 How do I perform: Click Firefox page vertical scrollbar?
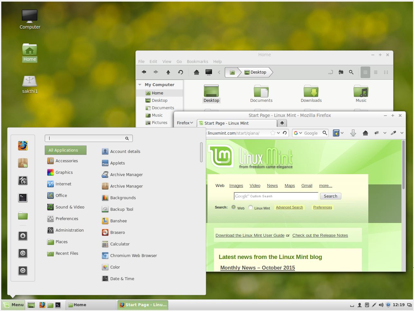[403, 165]
